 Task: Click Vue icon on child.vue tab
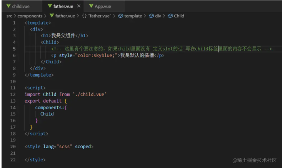pos(8,6)
